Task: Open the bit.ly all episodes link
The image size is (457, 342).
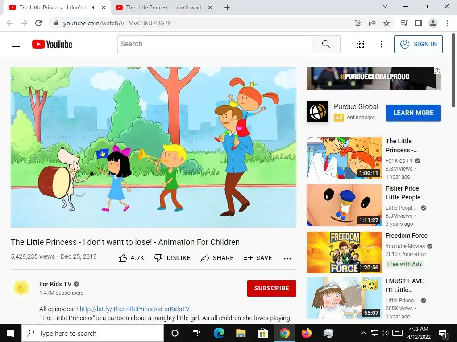Action: pyautogui.click(x=135, y=309)
